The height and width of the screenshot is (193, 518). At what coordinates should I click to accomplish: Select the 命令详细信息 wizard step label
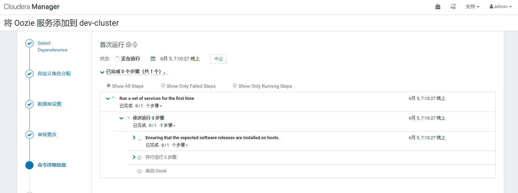[x=52, y=165]
